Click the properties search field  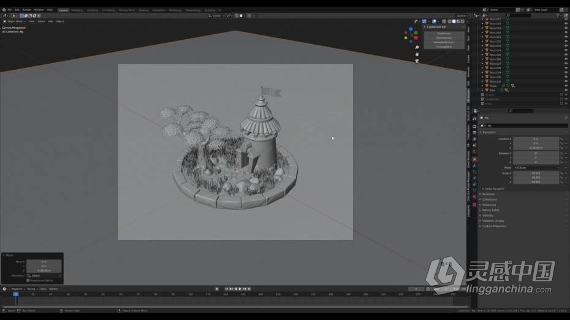[x=521, y=111]
